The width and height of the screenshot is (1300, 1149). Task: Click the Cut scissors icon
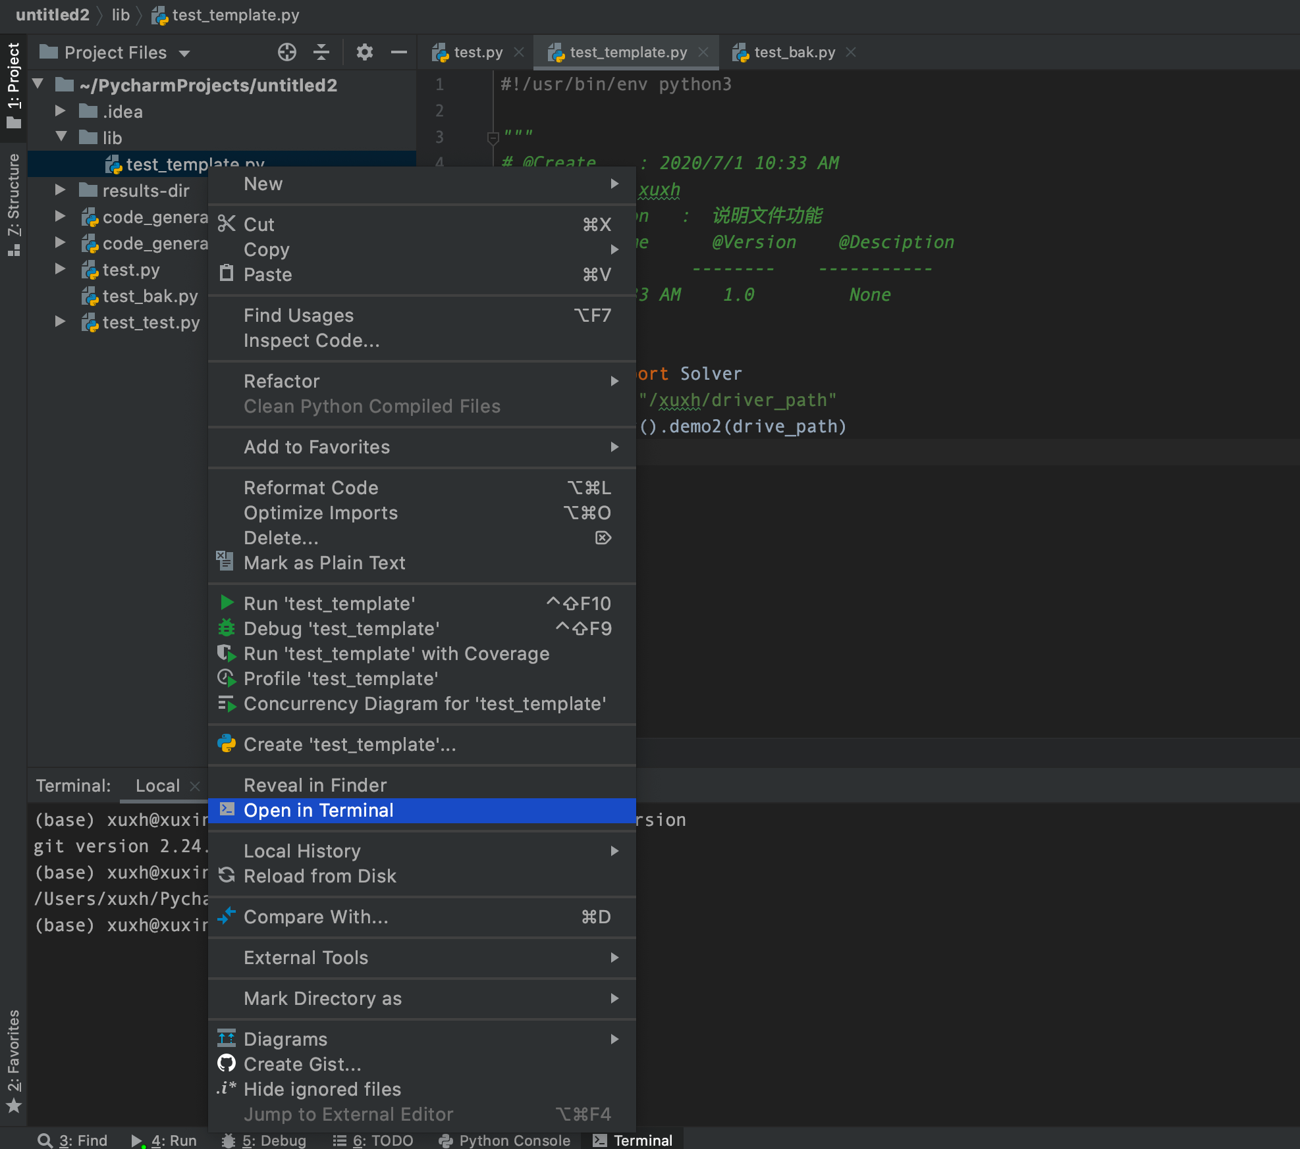point(227,224)
